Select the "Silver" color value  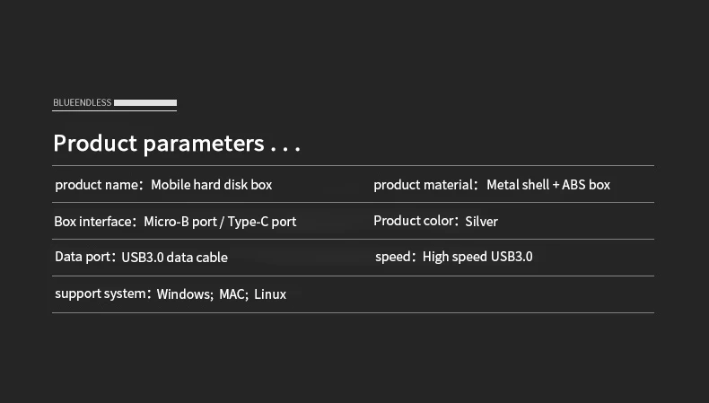tap(481, 221)
